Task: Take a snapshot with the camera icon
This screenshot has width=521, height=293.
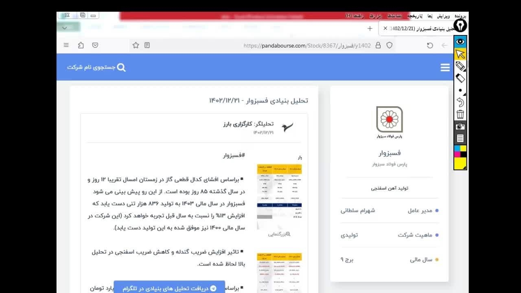Action: pyautogui.click(x=460, y=127)
